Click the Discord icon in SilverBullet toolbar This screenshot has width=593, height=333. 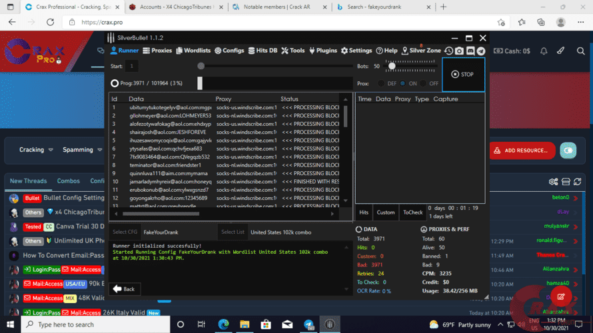[470, 51]
